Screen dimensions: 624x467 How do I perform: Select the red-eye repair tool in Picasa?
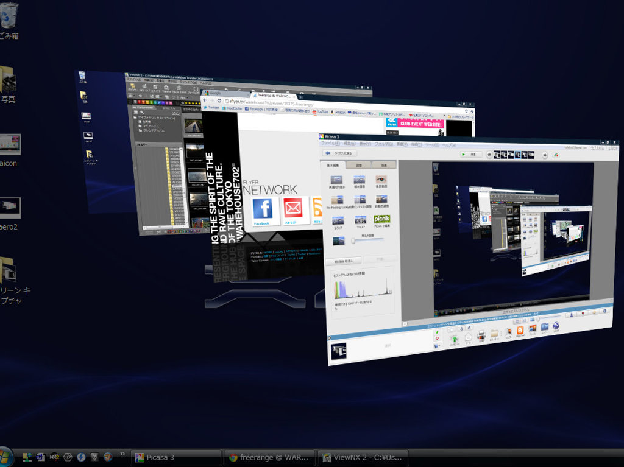tap(381, 180)
